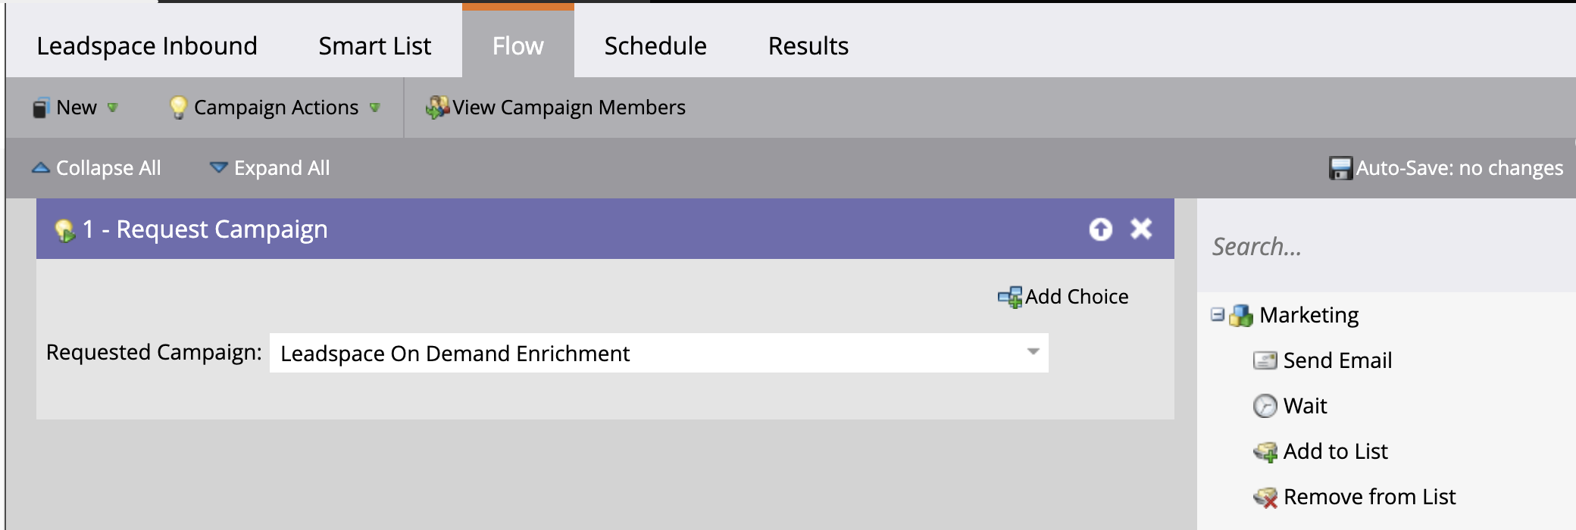Click the Add to List icon
Image resolution: width=1576 pixels, height=530 pixels.
pyautogui.click(x=1265, y=452)
